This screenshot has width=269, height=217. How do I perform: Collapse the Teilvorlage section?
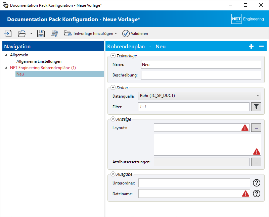[x=113, y=56]
